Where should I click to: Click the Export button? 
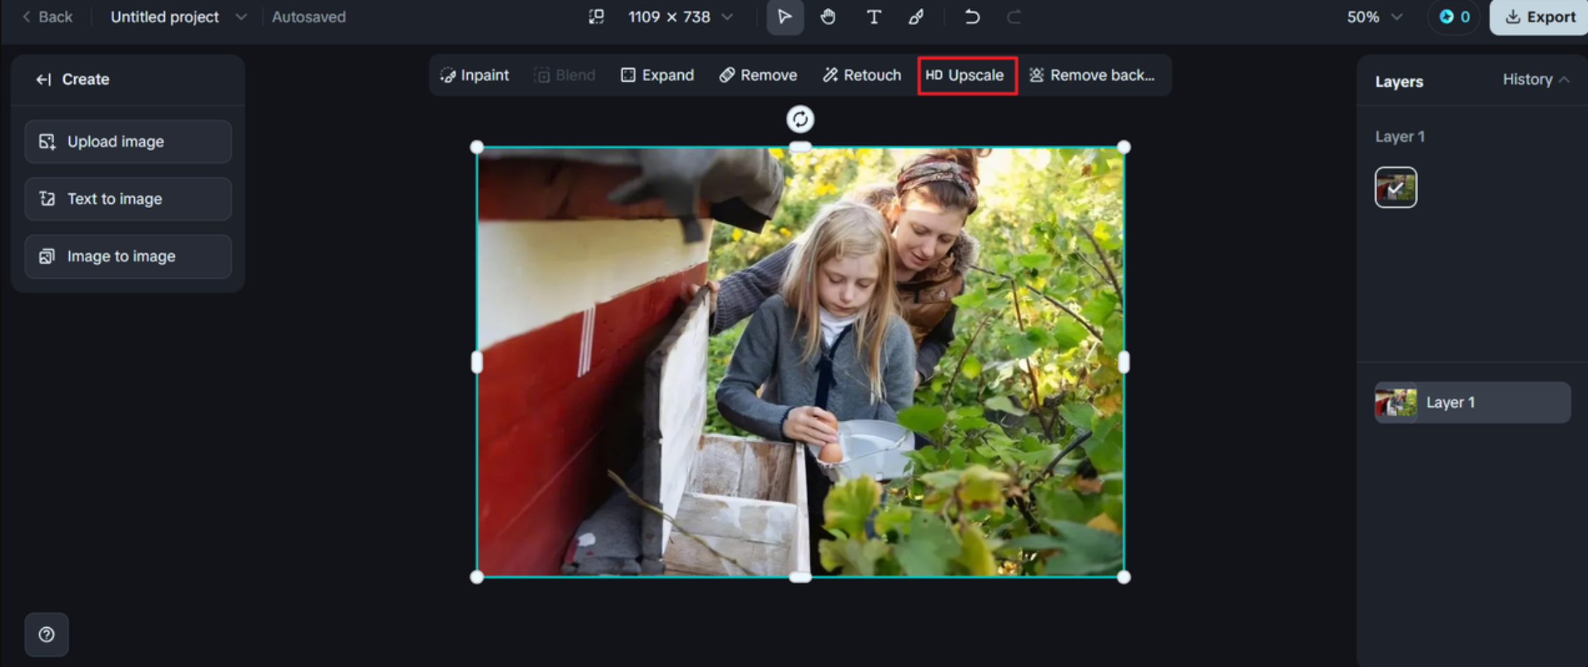tap(1538, 17)
